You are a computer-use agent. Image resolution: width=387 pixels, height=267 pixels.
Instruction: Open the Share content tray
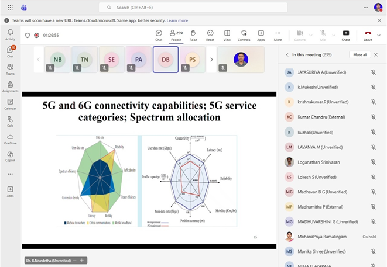(x=346, y=34)
